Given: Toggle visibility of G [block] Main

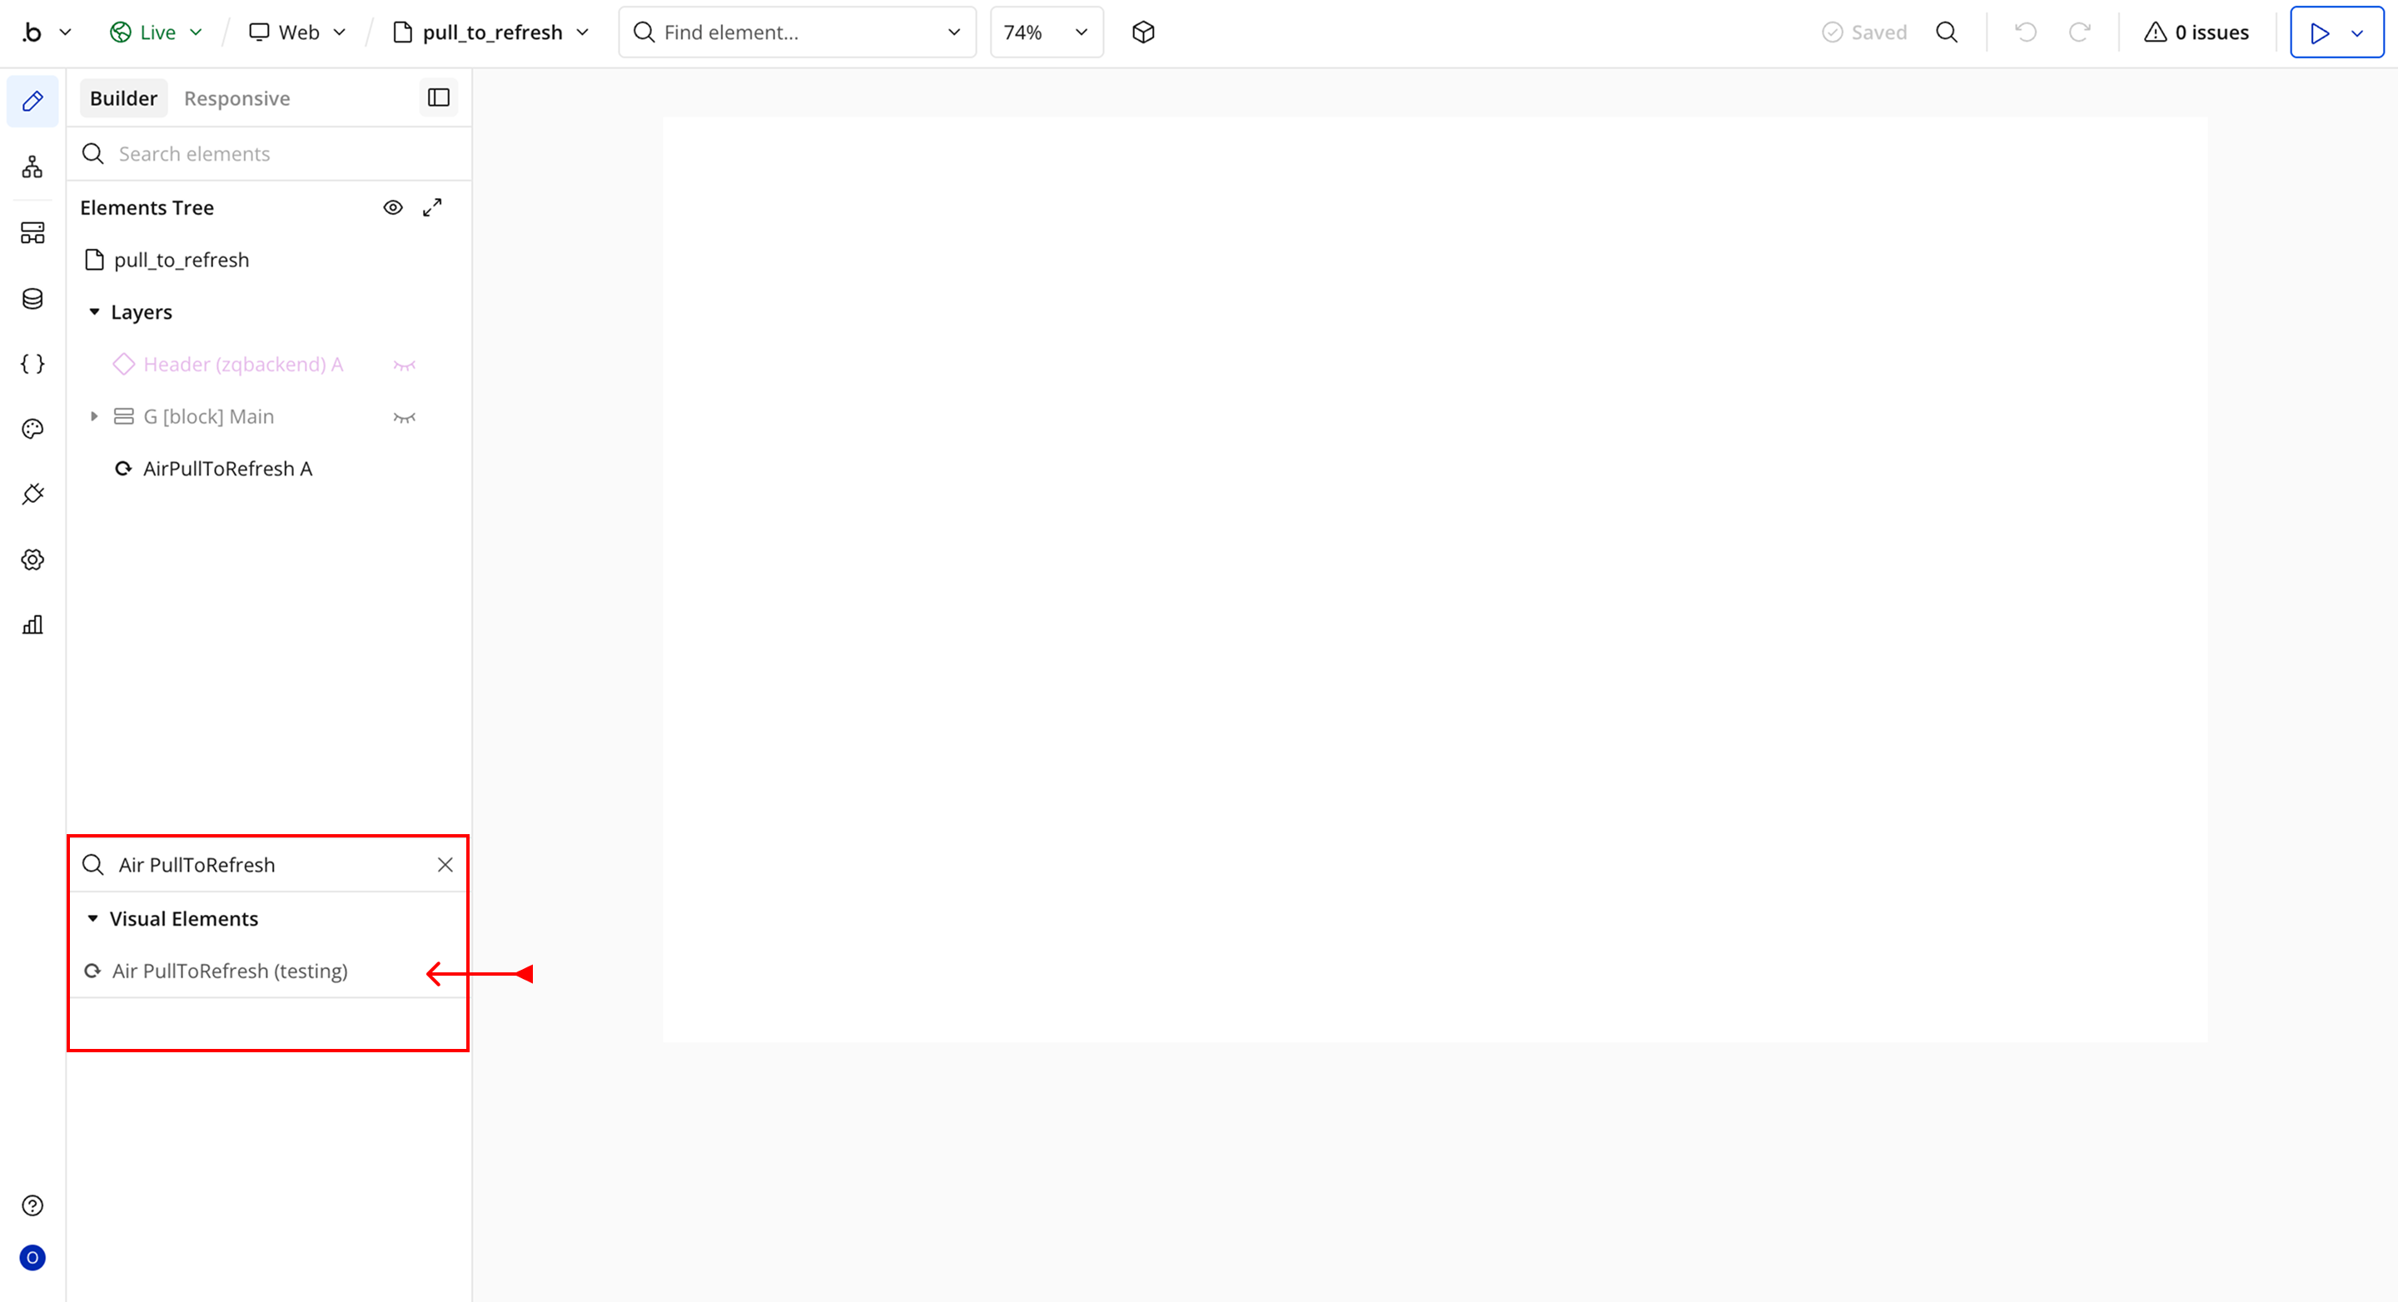Looking at the screenshot, I should click(x=404, y=417).
